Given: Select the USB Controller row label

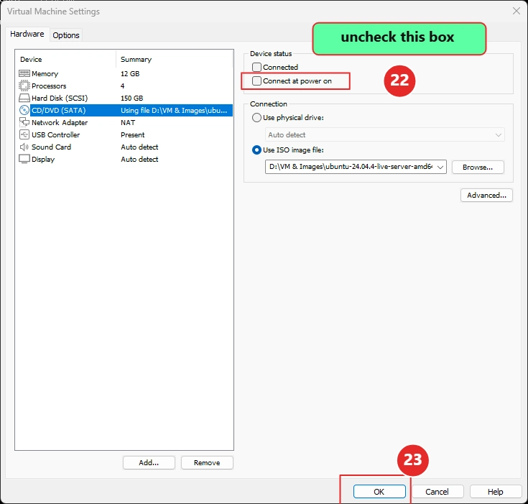Looking at the screenshot, I should pyautogui.click(x=55, y=135).
